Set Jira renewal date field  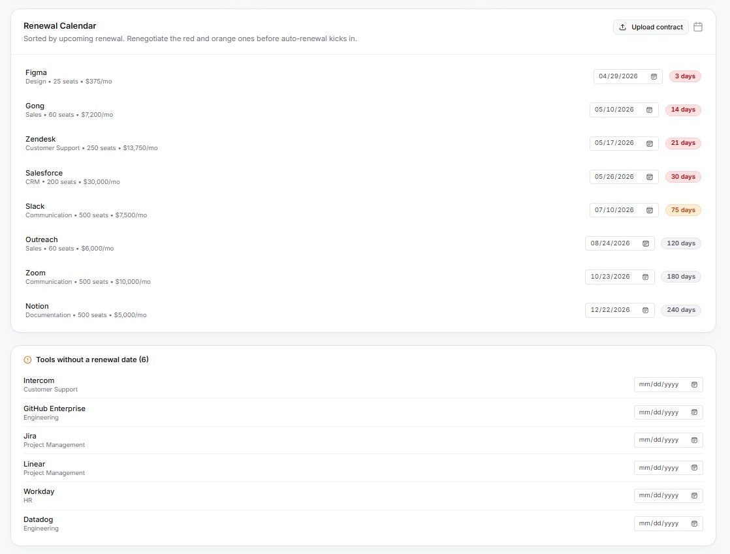coord(668,440)
